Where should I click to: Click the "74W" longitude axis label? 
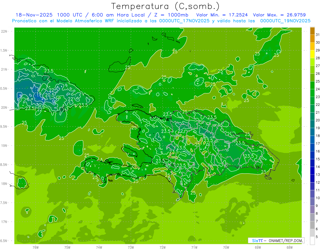tap(99, 247)
